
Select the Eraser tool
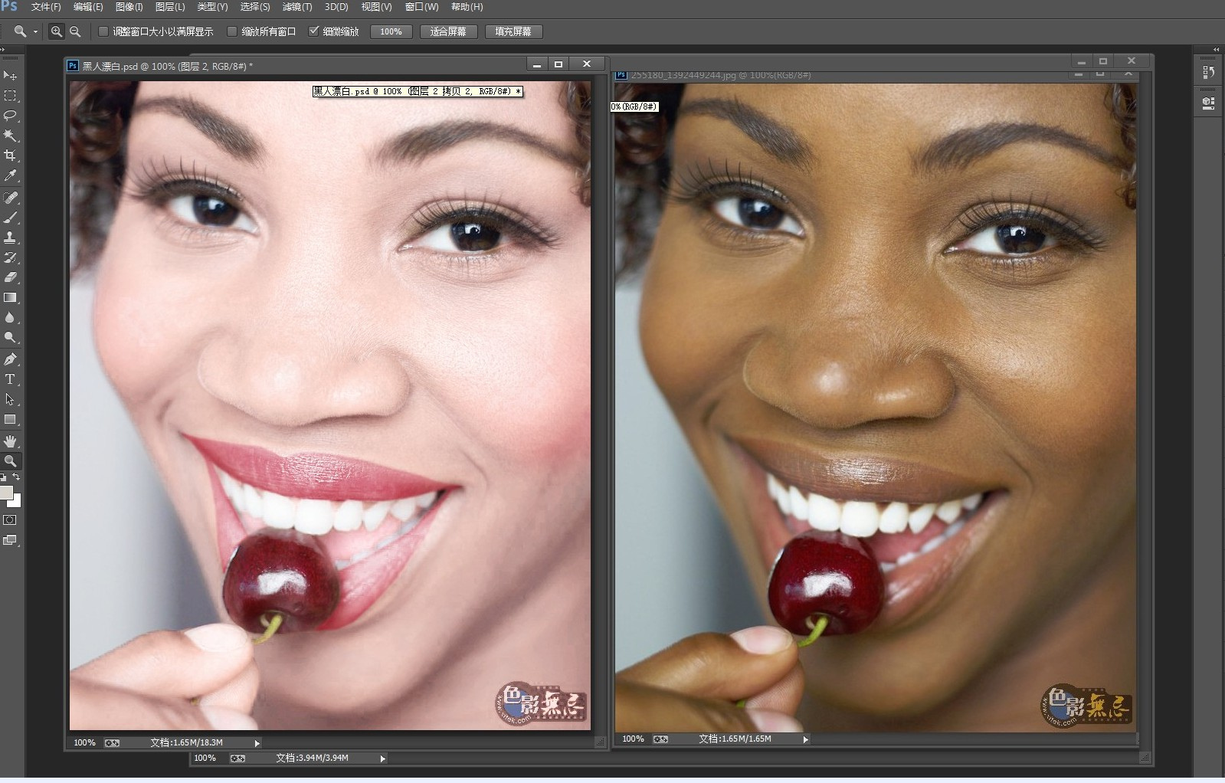10,277
